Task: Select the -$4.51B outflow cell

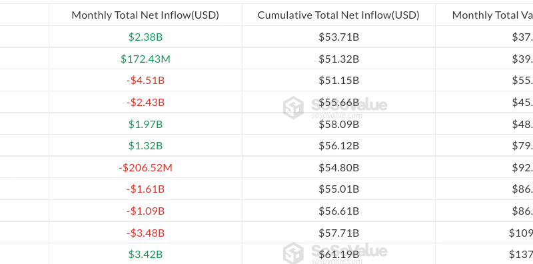Action: [x=145, y=81]
